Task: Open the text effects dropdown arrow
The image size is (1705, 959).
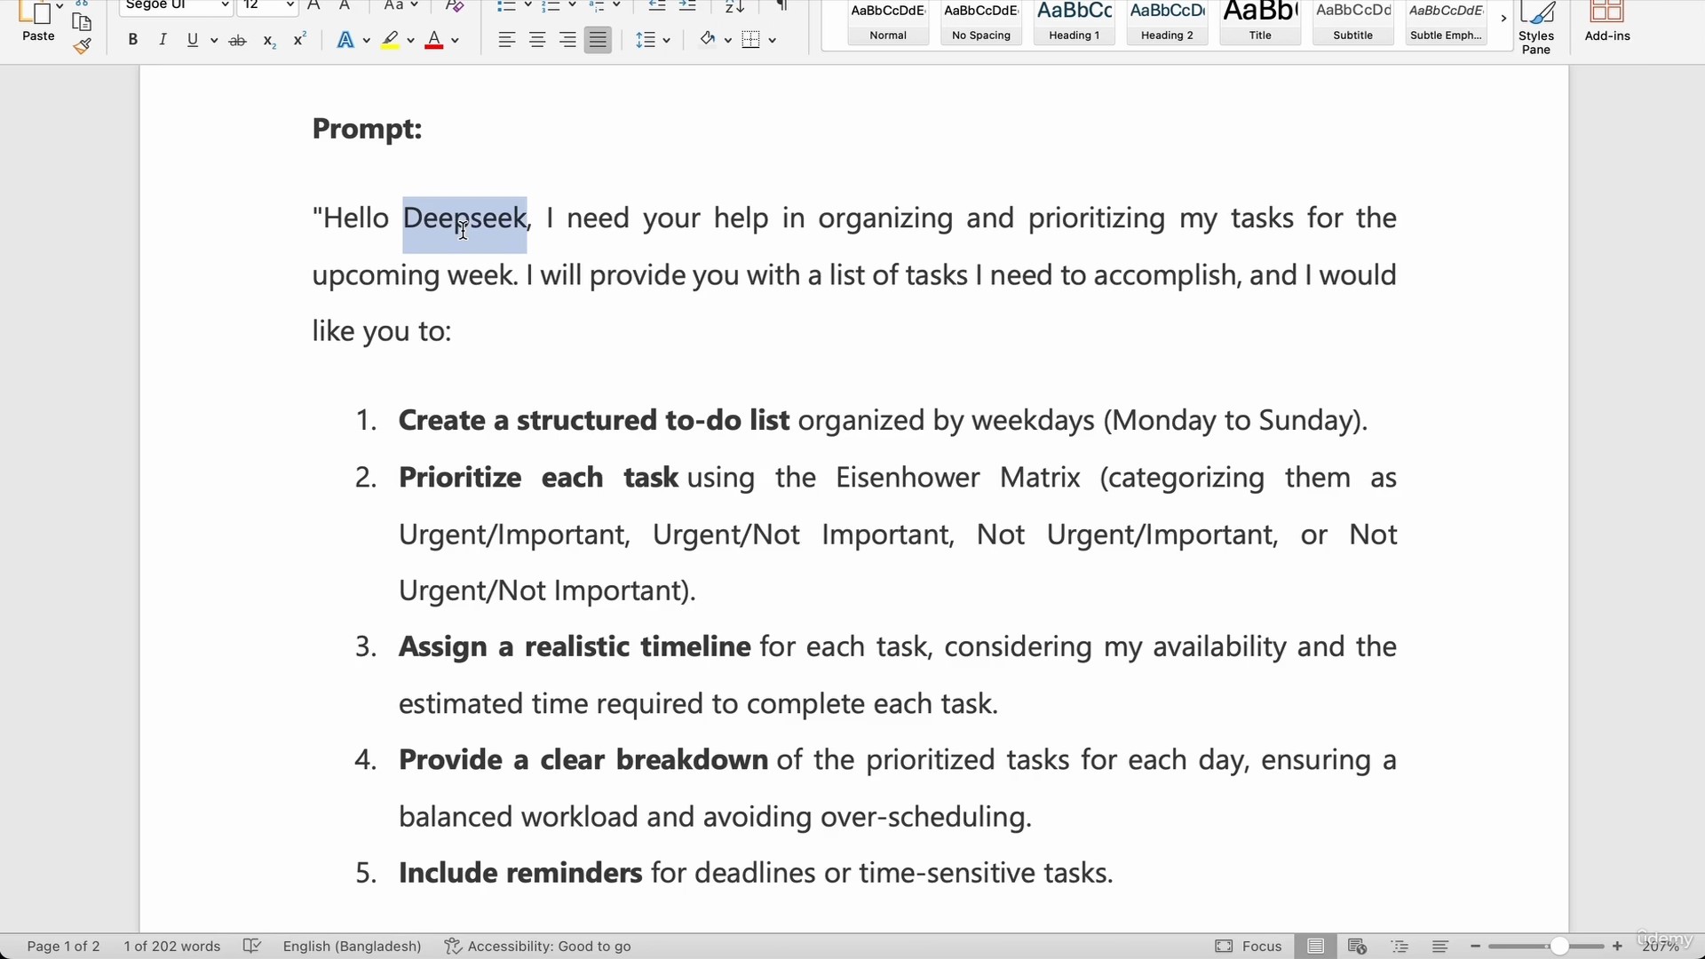Action: (366, 40)
